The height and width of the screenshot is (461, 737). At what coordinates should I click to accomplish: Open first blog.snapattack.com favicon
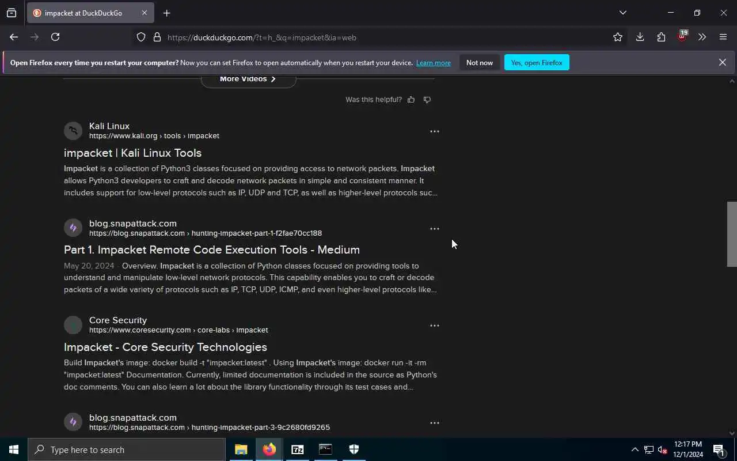[x=73, y=228]
